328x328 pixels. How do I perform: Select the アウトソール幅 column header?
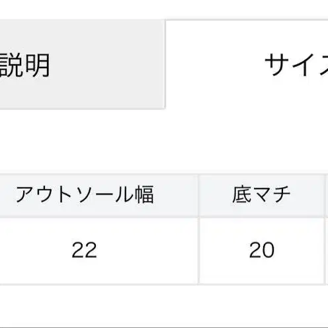(99, 195)
